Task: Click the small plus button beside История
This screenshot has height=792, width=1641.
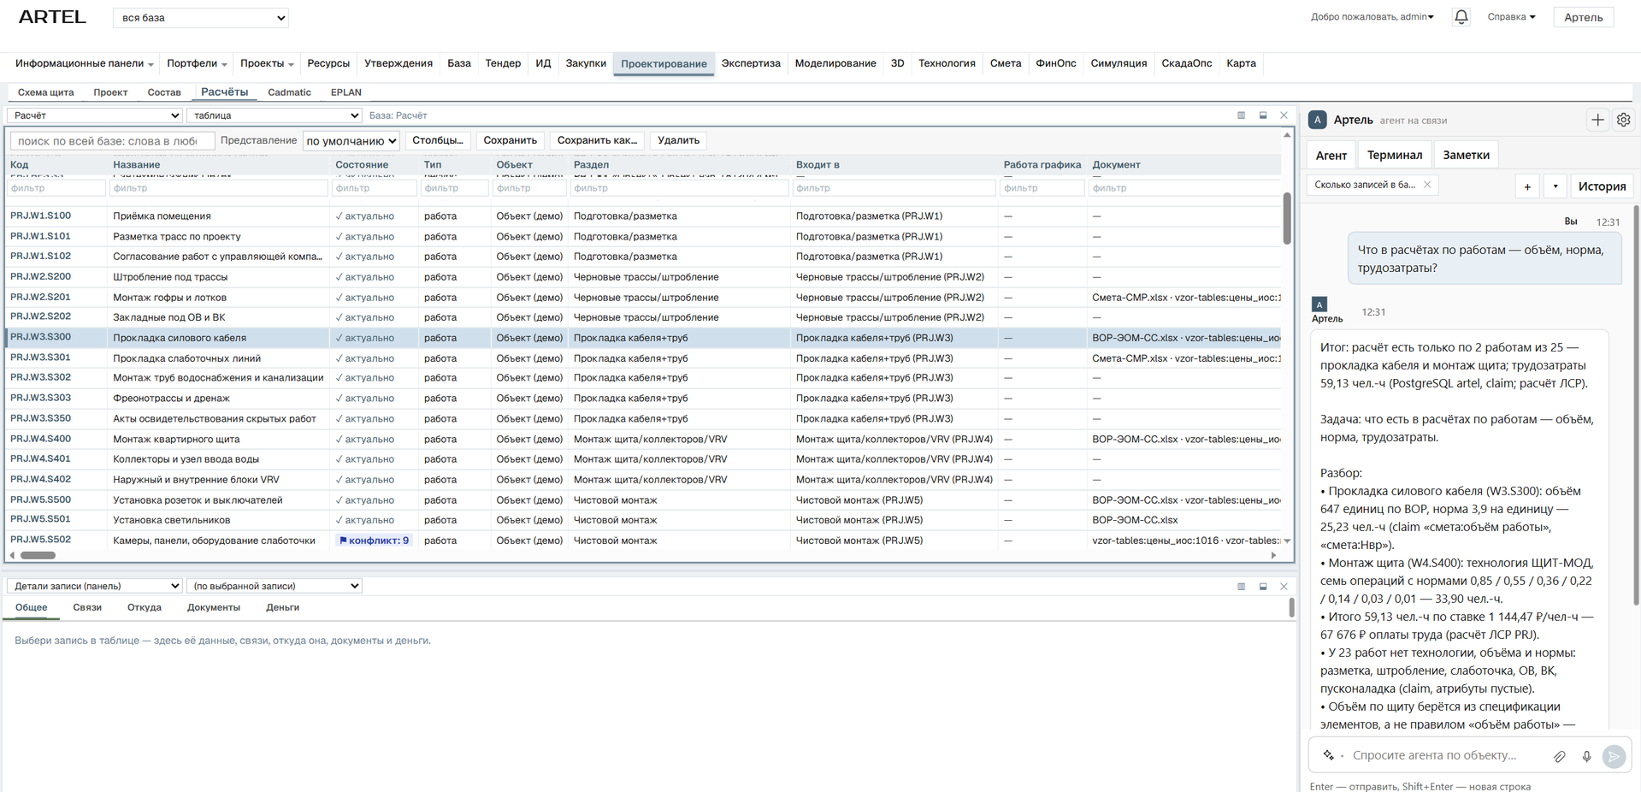Action: pos(1527,186)
